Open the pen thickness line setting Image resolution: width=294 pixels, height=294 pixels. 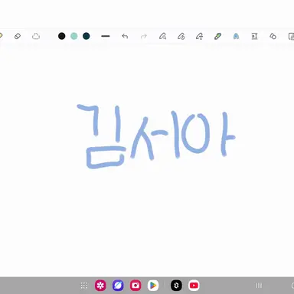click(x=106, y=36)
